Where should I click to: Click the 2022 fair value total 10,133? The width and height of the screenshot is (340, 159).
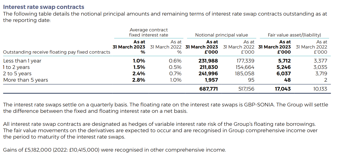pos(320,89)
